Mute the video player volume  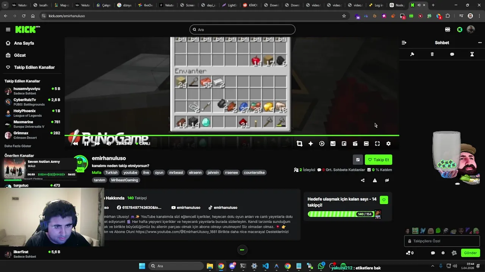(x=109, y=144)
